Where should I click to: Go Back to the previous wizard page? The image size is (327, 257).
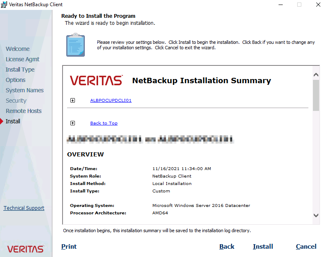(x=226, y=247)
